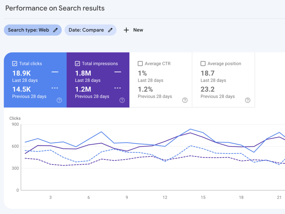Add a New filter
This screenshot has width=285, height=214.
click(x=133, y=30)
